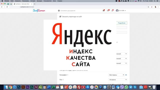Open Viber from the Dock
Image resolution: width=160 pixels, height=90 pixels.
pyautogui.click(x=122, y=87)
